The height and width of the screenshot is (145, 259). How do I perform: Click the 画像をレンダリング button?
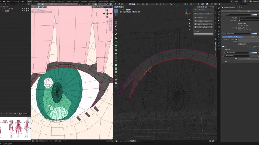click(203, 21)
